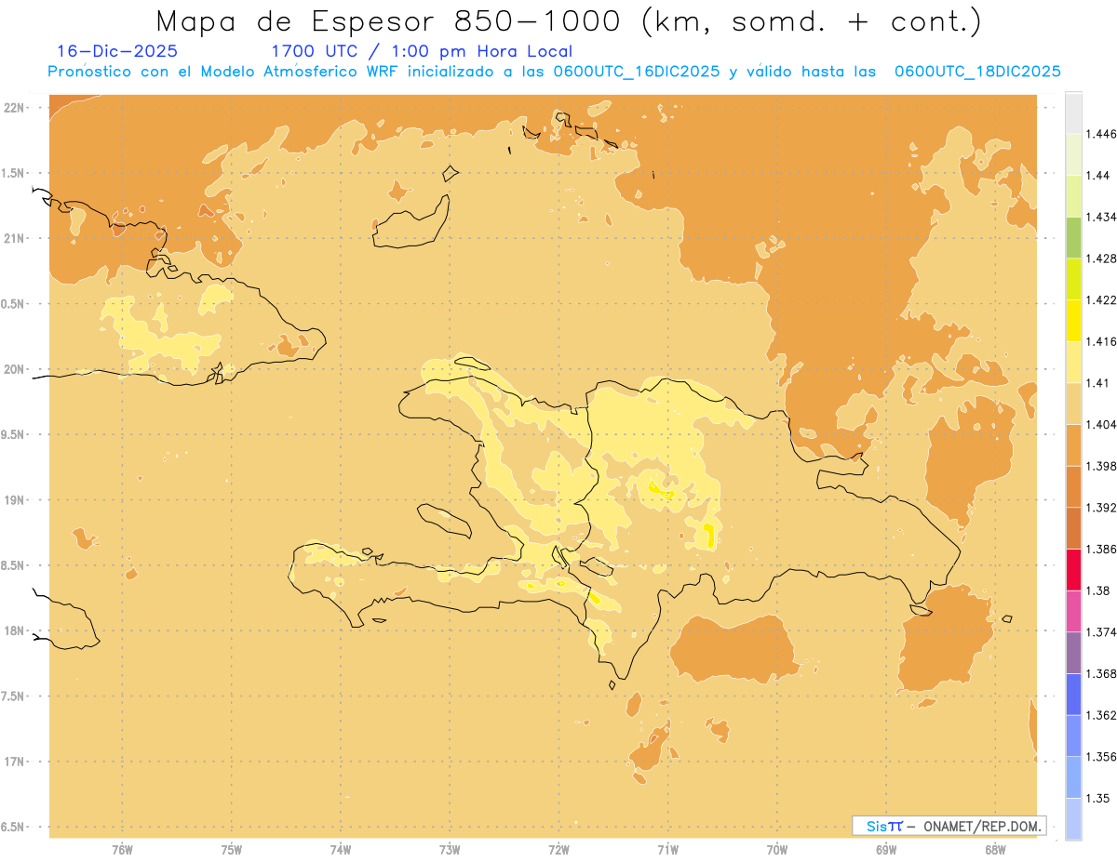Viewport: 1117px width, 862px height.
Task: Click the '1.356' colorbar value
Action: (x=1102, y=757)
